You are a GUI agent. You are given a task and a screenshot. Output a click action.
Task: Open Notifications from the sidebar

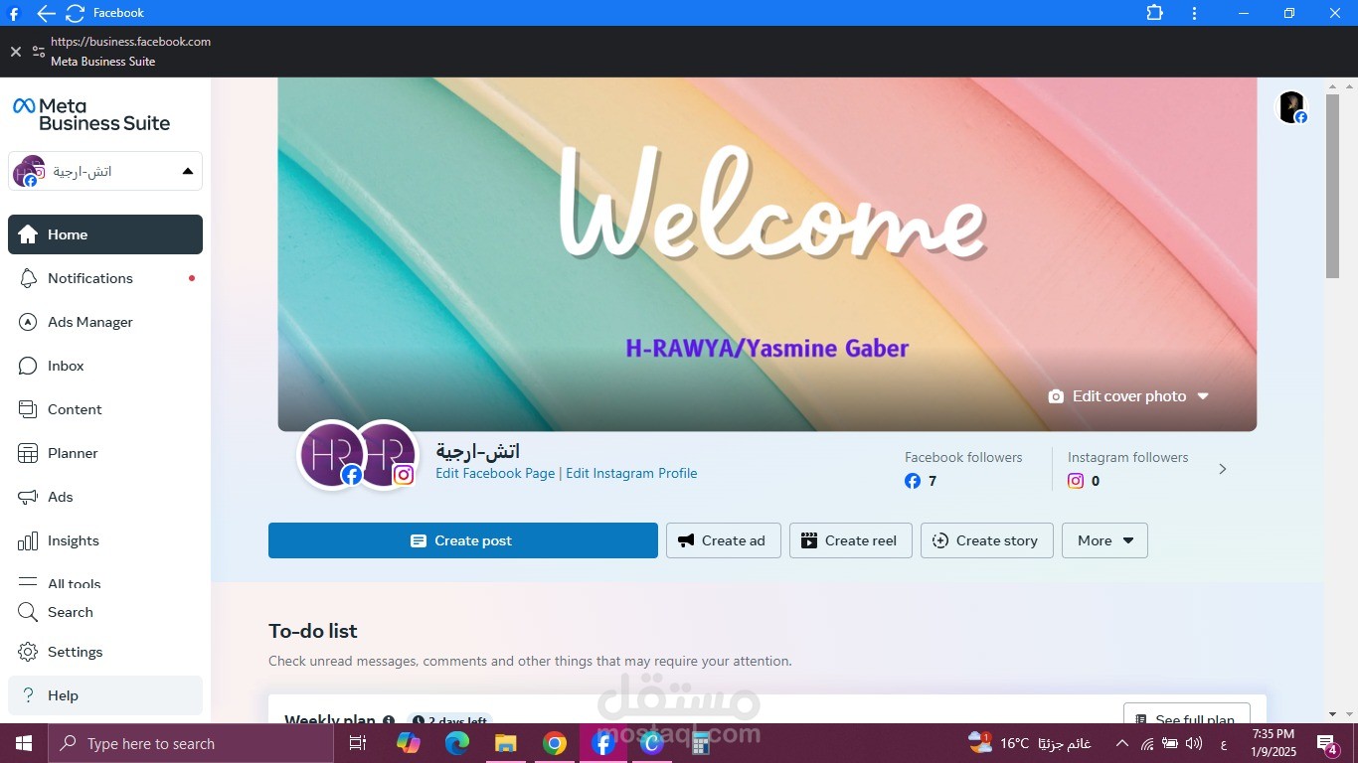tap(105, 278)
